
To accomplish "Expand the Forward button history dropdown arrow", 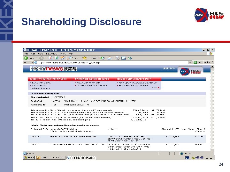I will coord(46,58).
